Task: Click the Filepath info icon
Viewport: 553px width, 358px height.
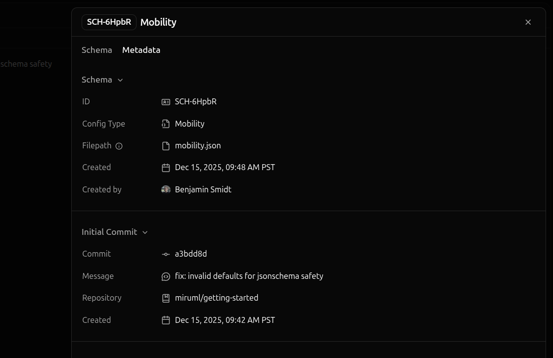Action: 119,146
